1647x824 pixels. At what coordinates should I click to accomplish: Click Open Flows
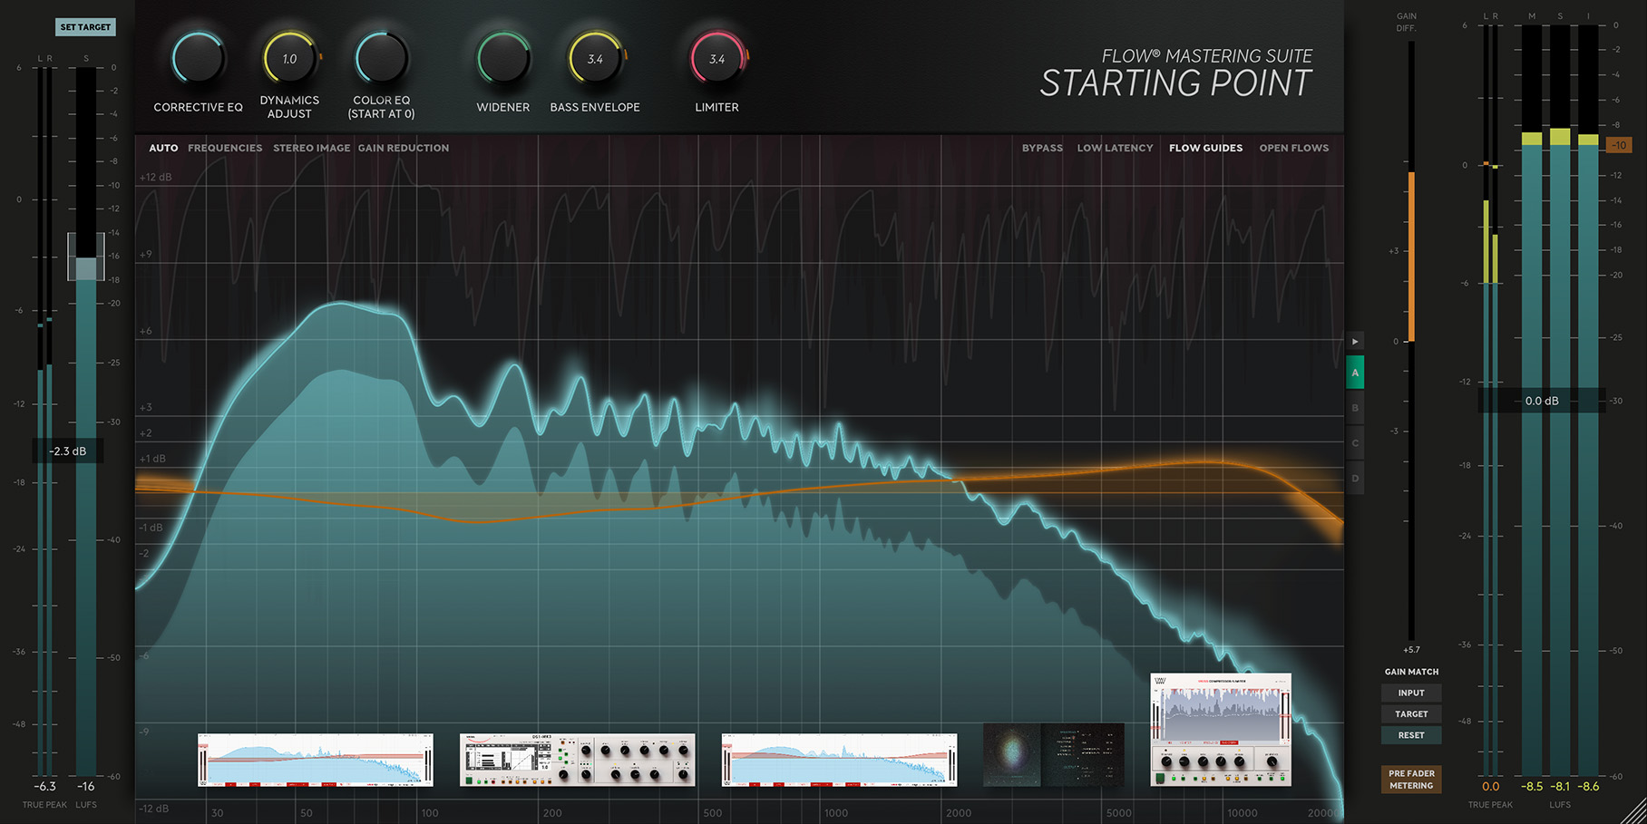(1293, 148)
